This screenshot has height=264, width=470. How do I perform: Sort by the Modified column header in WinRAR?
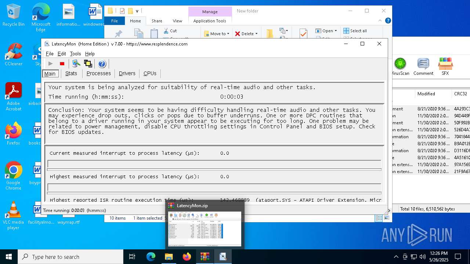[433, 94]
